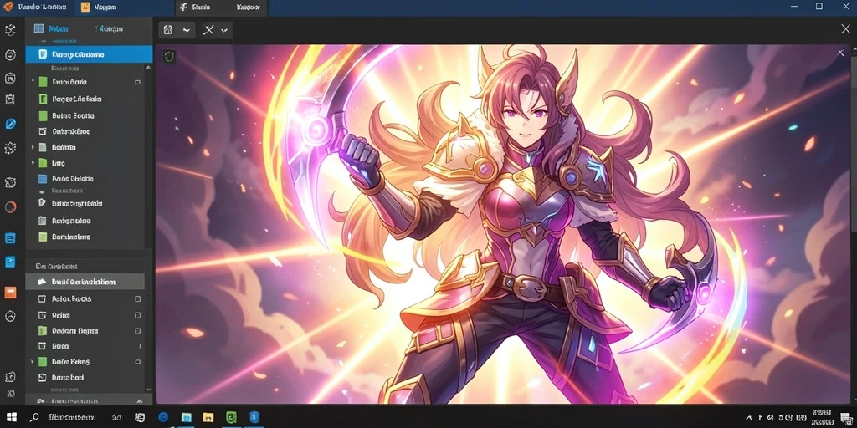Click the blue flag square icon in sidebar
The image size is (857, 428).
tap(10, 262)
